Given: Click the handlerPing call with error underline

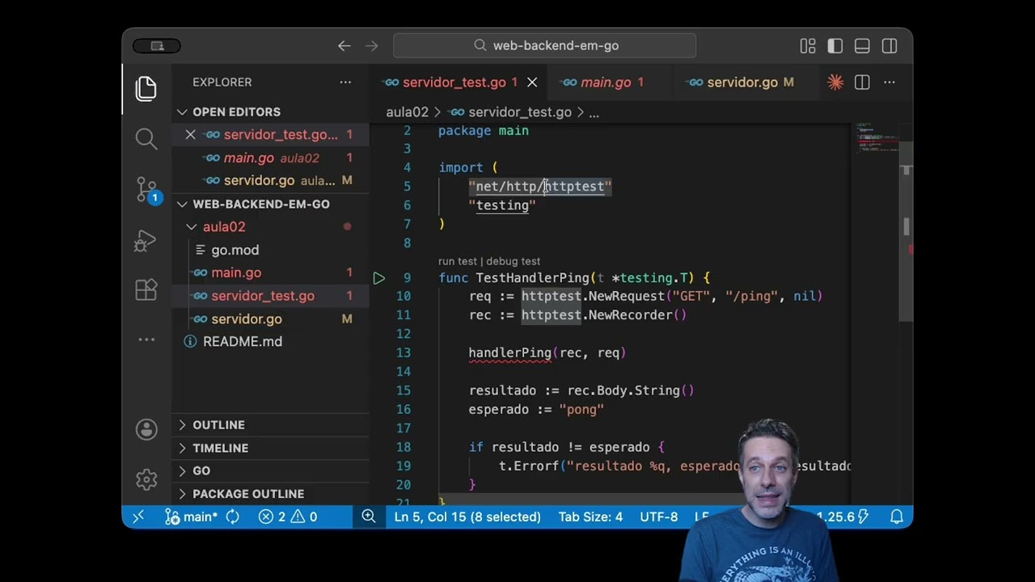Looking at the screenshot, I should (510, 353).
